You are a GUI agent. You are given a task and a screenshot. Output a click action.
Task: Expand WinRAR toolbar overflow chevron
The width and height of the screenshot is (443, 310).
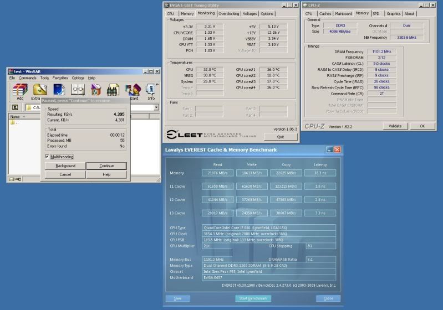(x=157, y=84)
